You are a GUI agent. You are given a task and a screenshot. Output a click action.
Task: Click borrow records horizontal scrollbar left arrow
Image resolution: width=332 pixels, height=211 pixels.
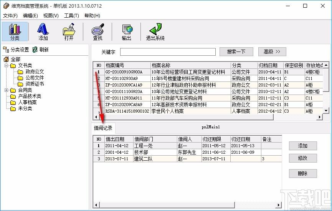[x=96, y=205]
